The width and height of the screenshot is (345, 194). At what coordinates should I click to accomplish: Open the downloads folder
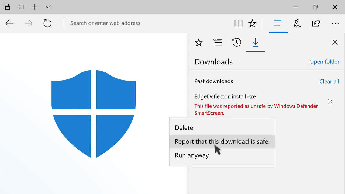[x=324, y=62]
